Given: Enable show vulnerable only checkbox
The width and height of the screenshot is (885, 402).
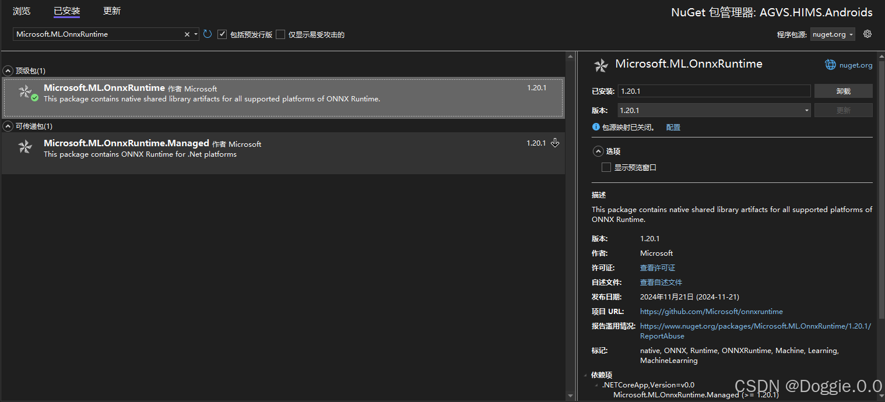Looking at the screenshot, I should tap(280, 34).
